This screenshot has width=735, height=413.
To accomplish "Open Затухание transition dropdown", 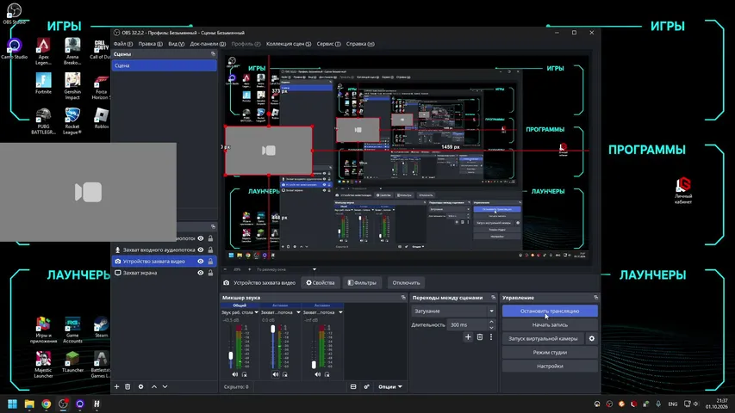I will point(454,311).
